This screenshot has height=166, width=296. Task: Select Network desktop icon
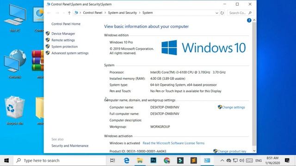point(15,64)
